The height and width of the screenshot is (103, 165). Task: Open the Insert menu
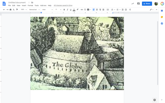(24, 5)
